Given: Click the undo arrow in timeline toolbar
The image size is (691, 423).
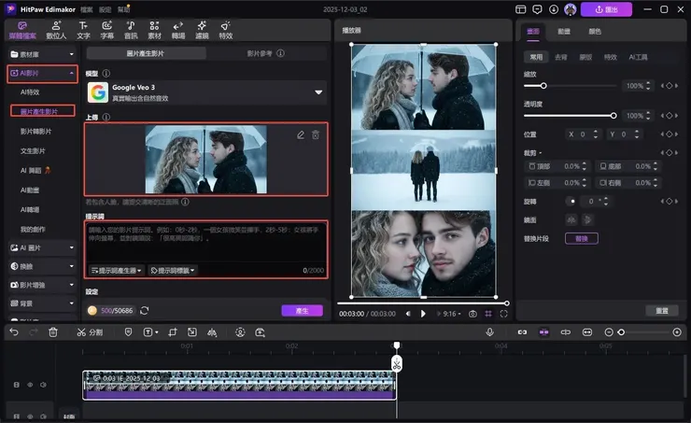Looking at the screenshot, I should click(14, 332).
